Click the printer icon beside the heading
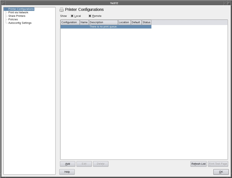Viewport: 232px width, 178px height. 61,10
